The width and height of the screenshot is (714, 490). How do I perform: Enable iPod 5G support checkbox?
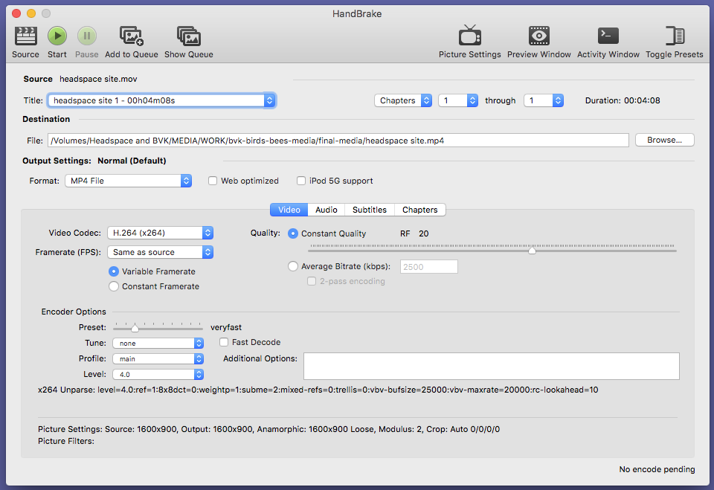click(x=301, y=181)
